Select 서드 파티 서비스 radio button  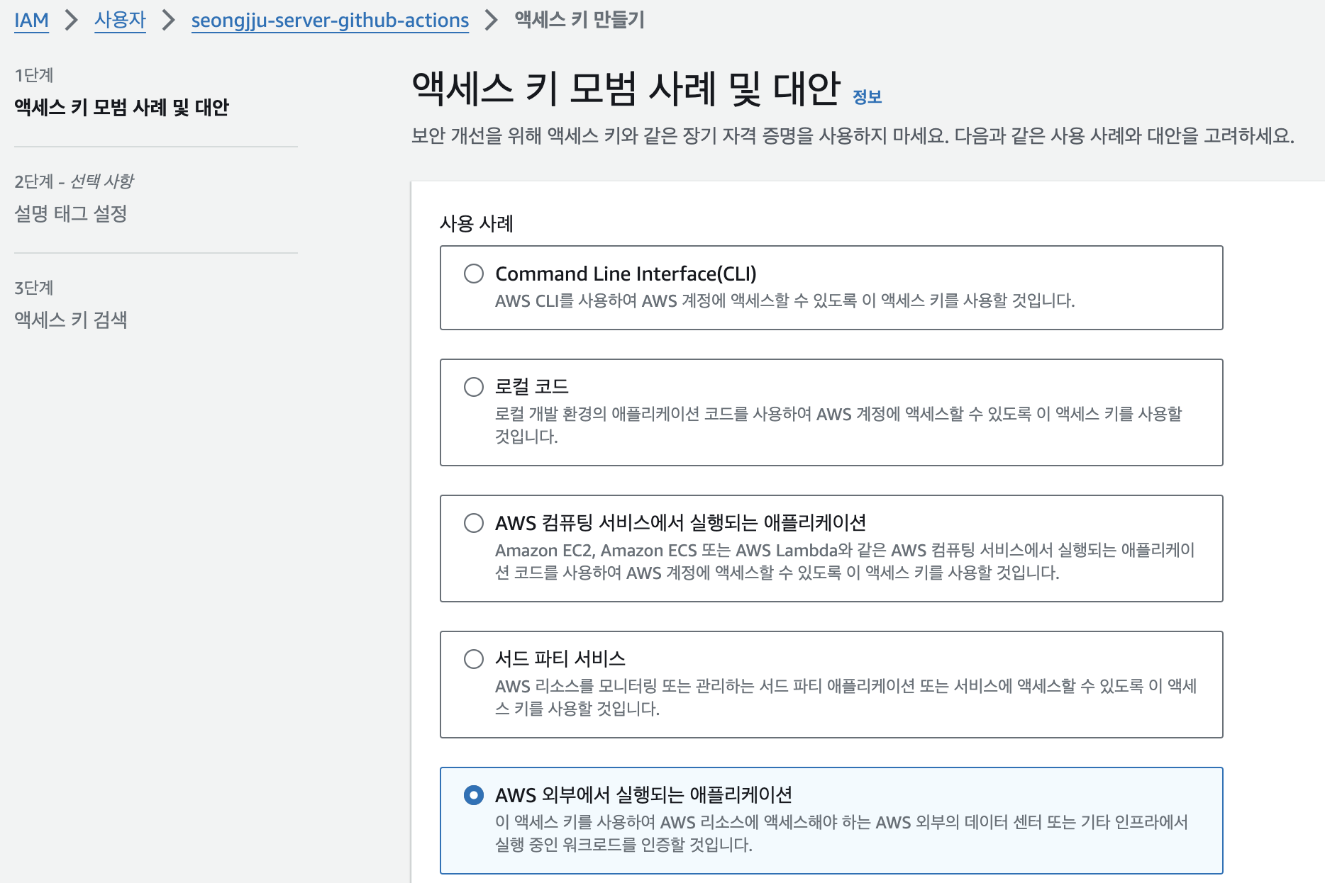click(474, 659)
